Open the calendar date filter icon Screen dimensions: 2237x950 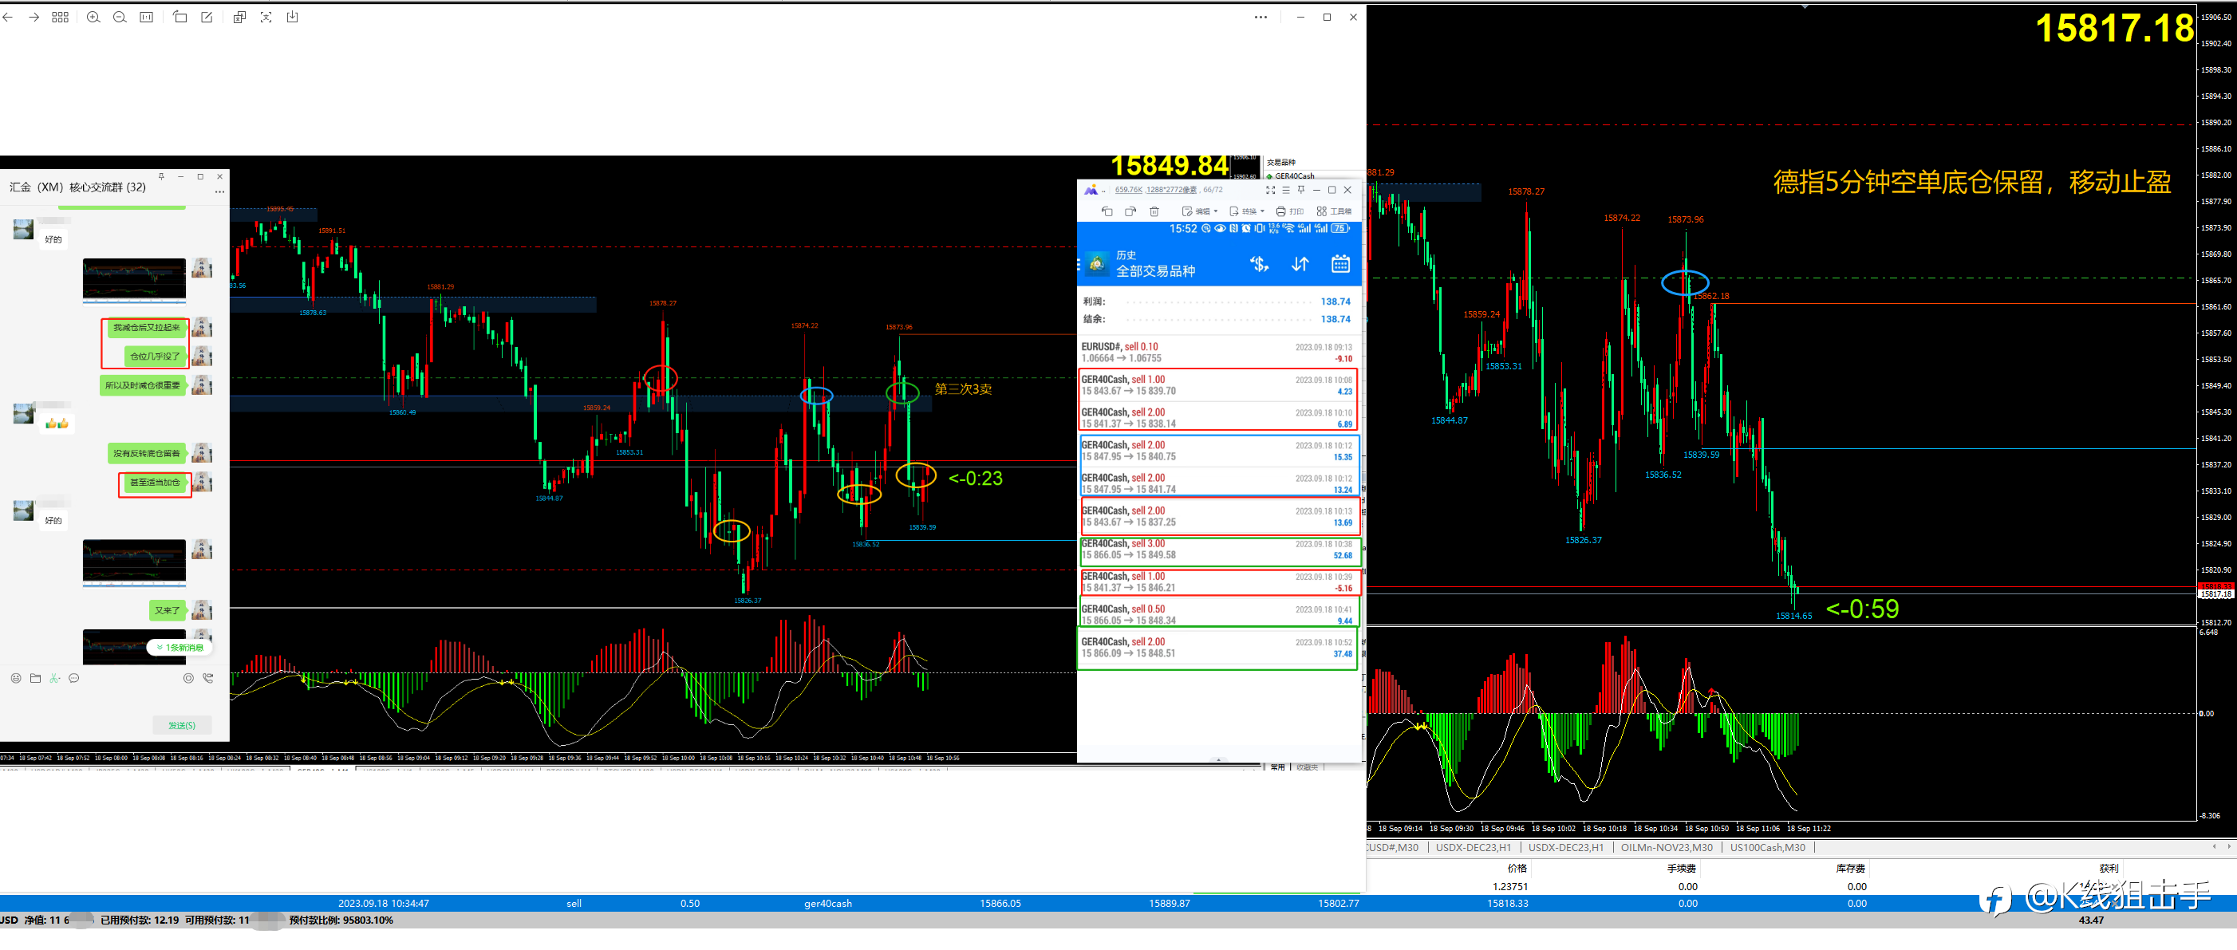(1340, 264)
